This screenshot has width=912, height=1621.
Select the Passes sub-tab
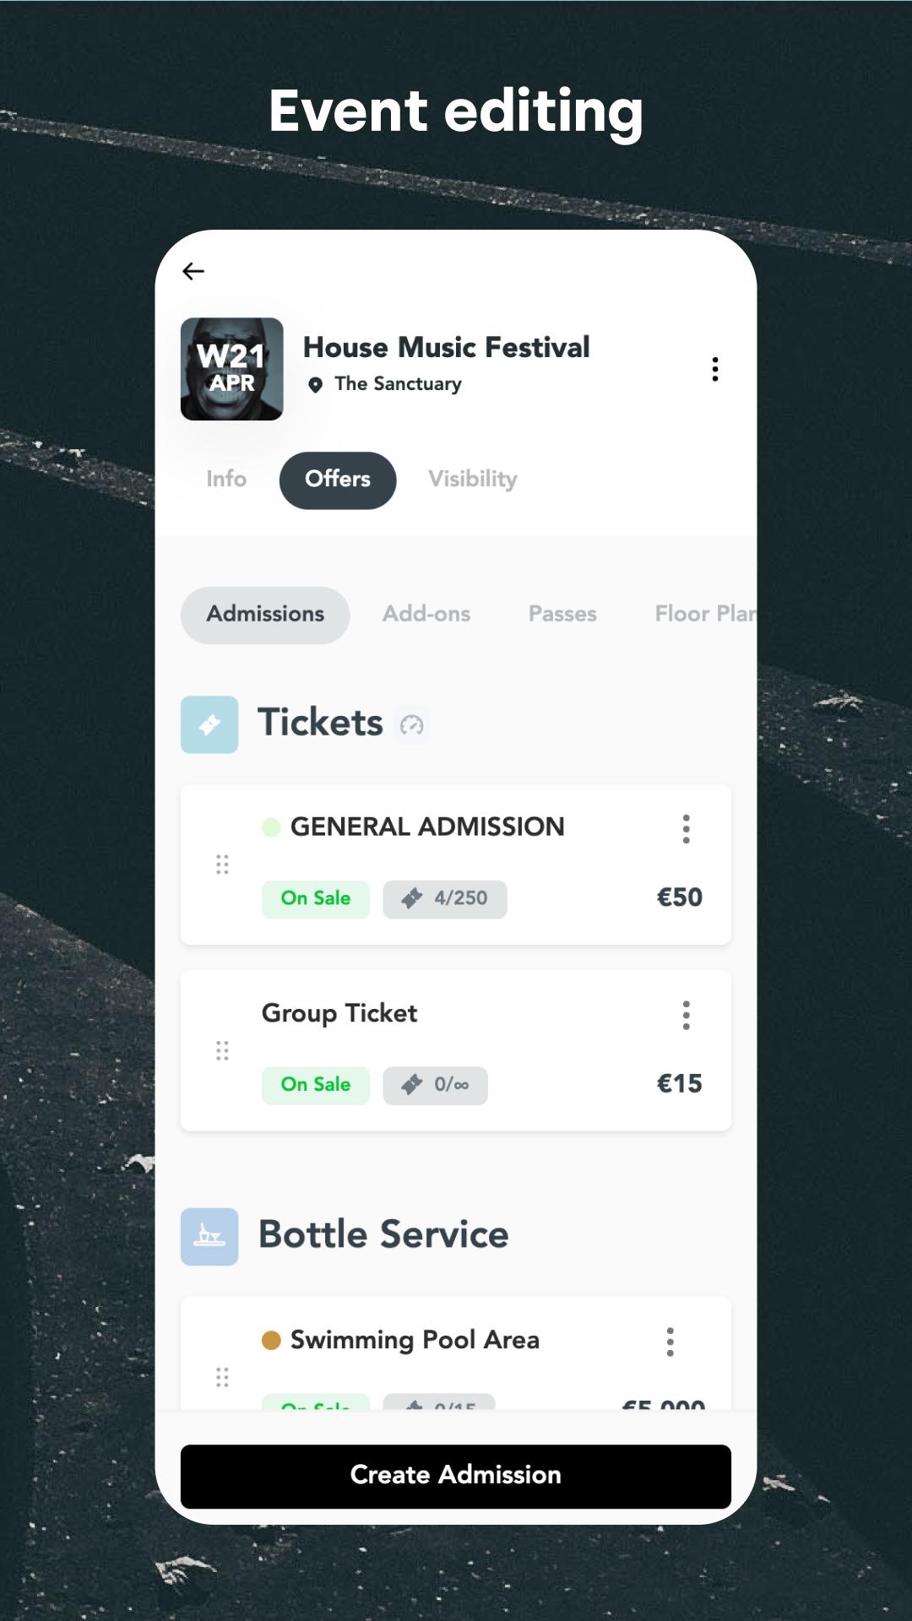[x=562, y=614]
